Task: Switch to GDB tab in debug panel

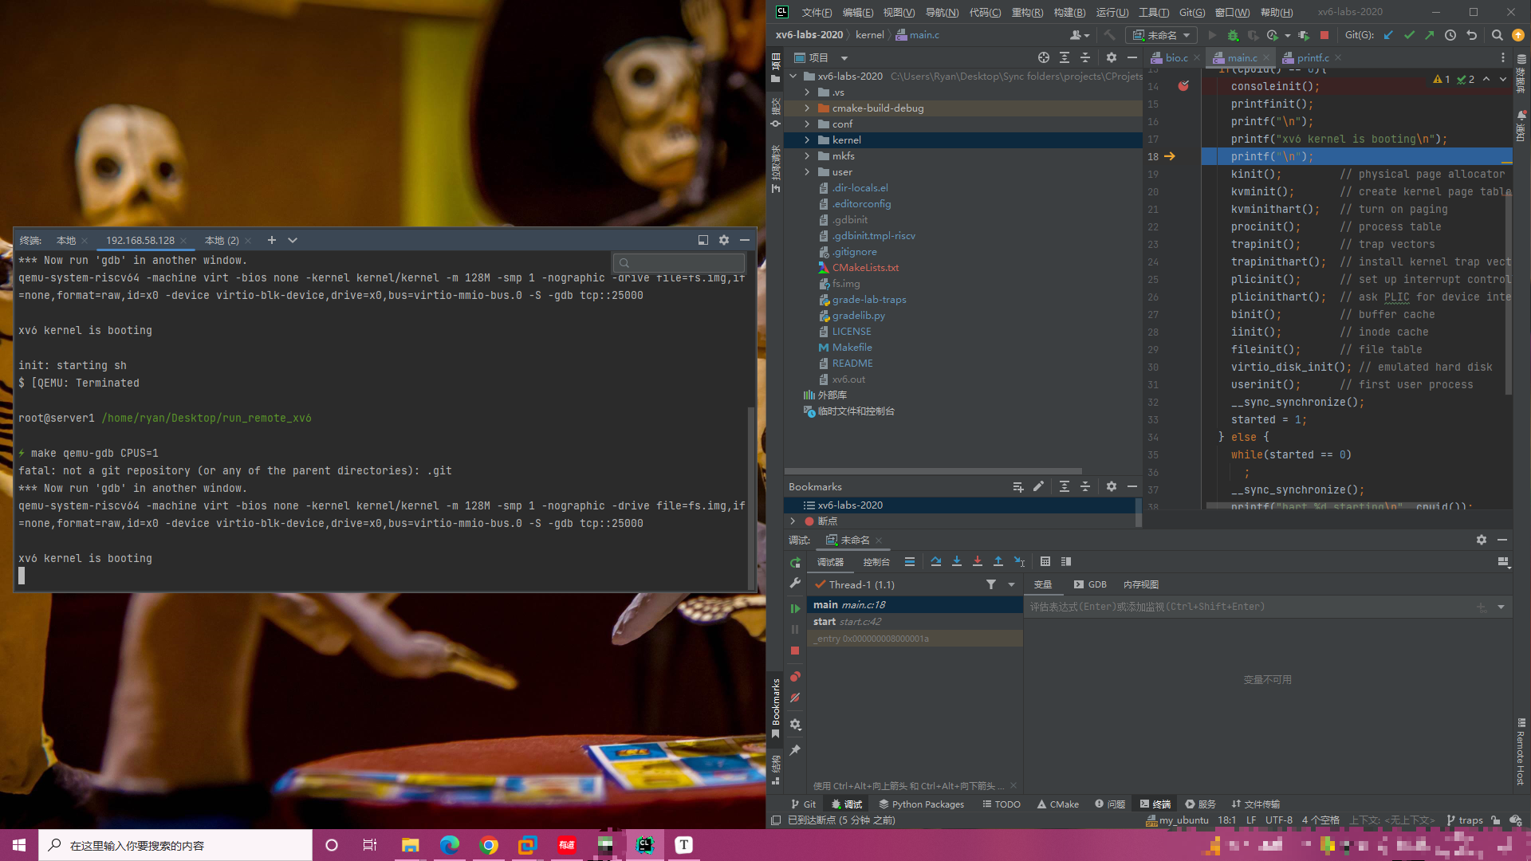Action: coord(1091,584)
